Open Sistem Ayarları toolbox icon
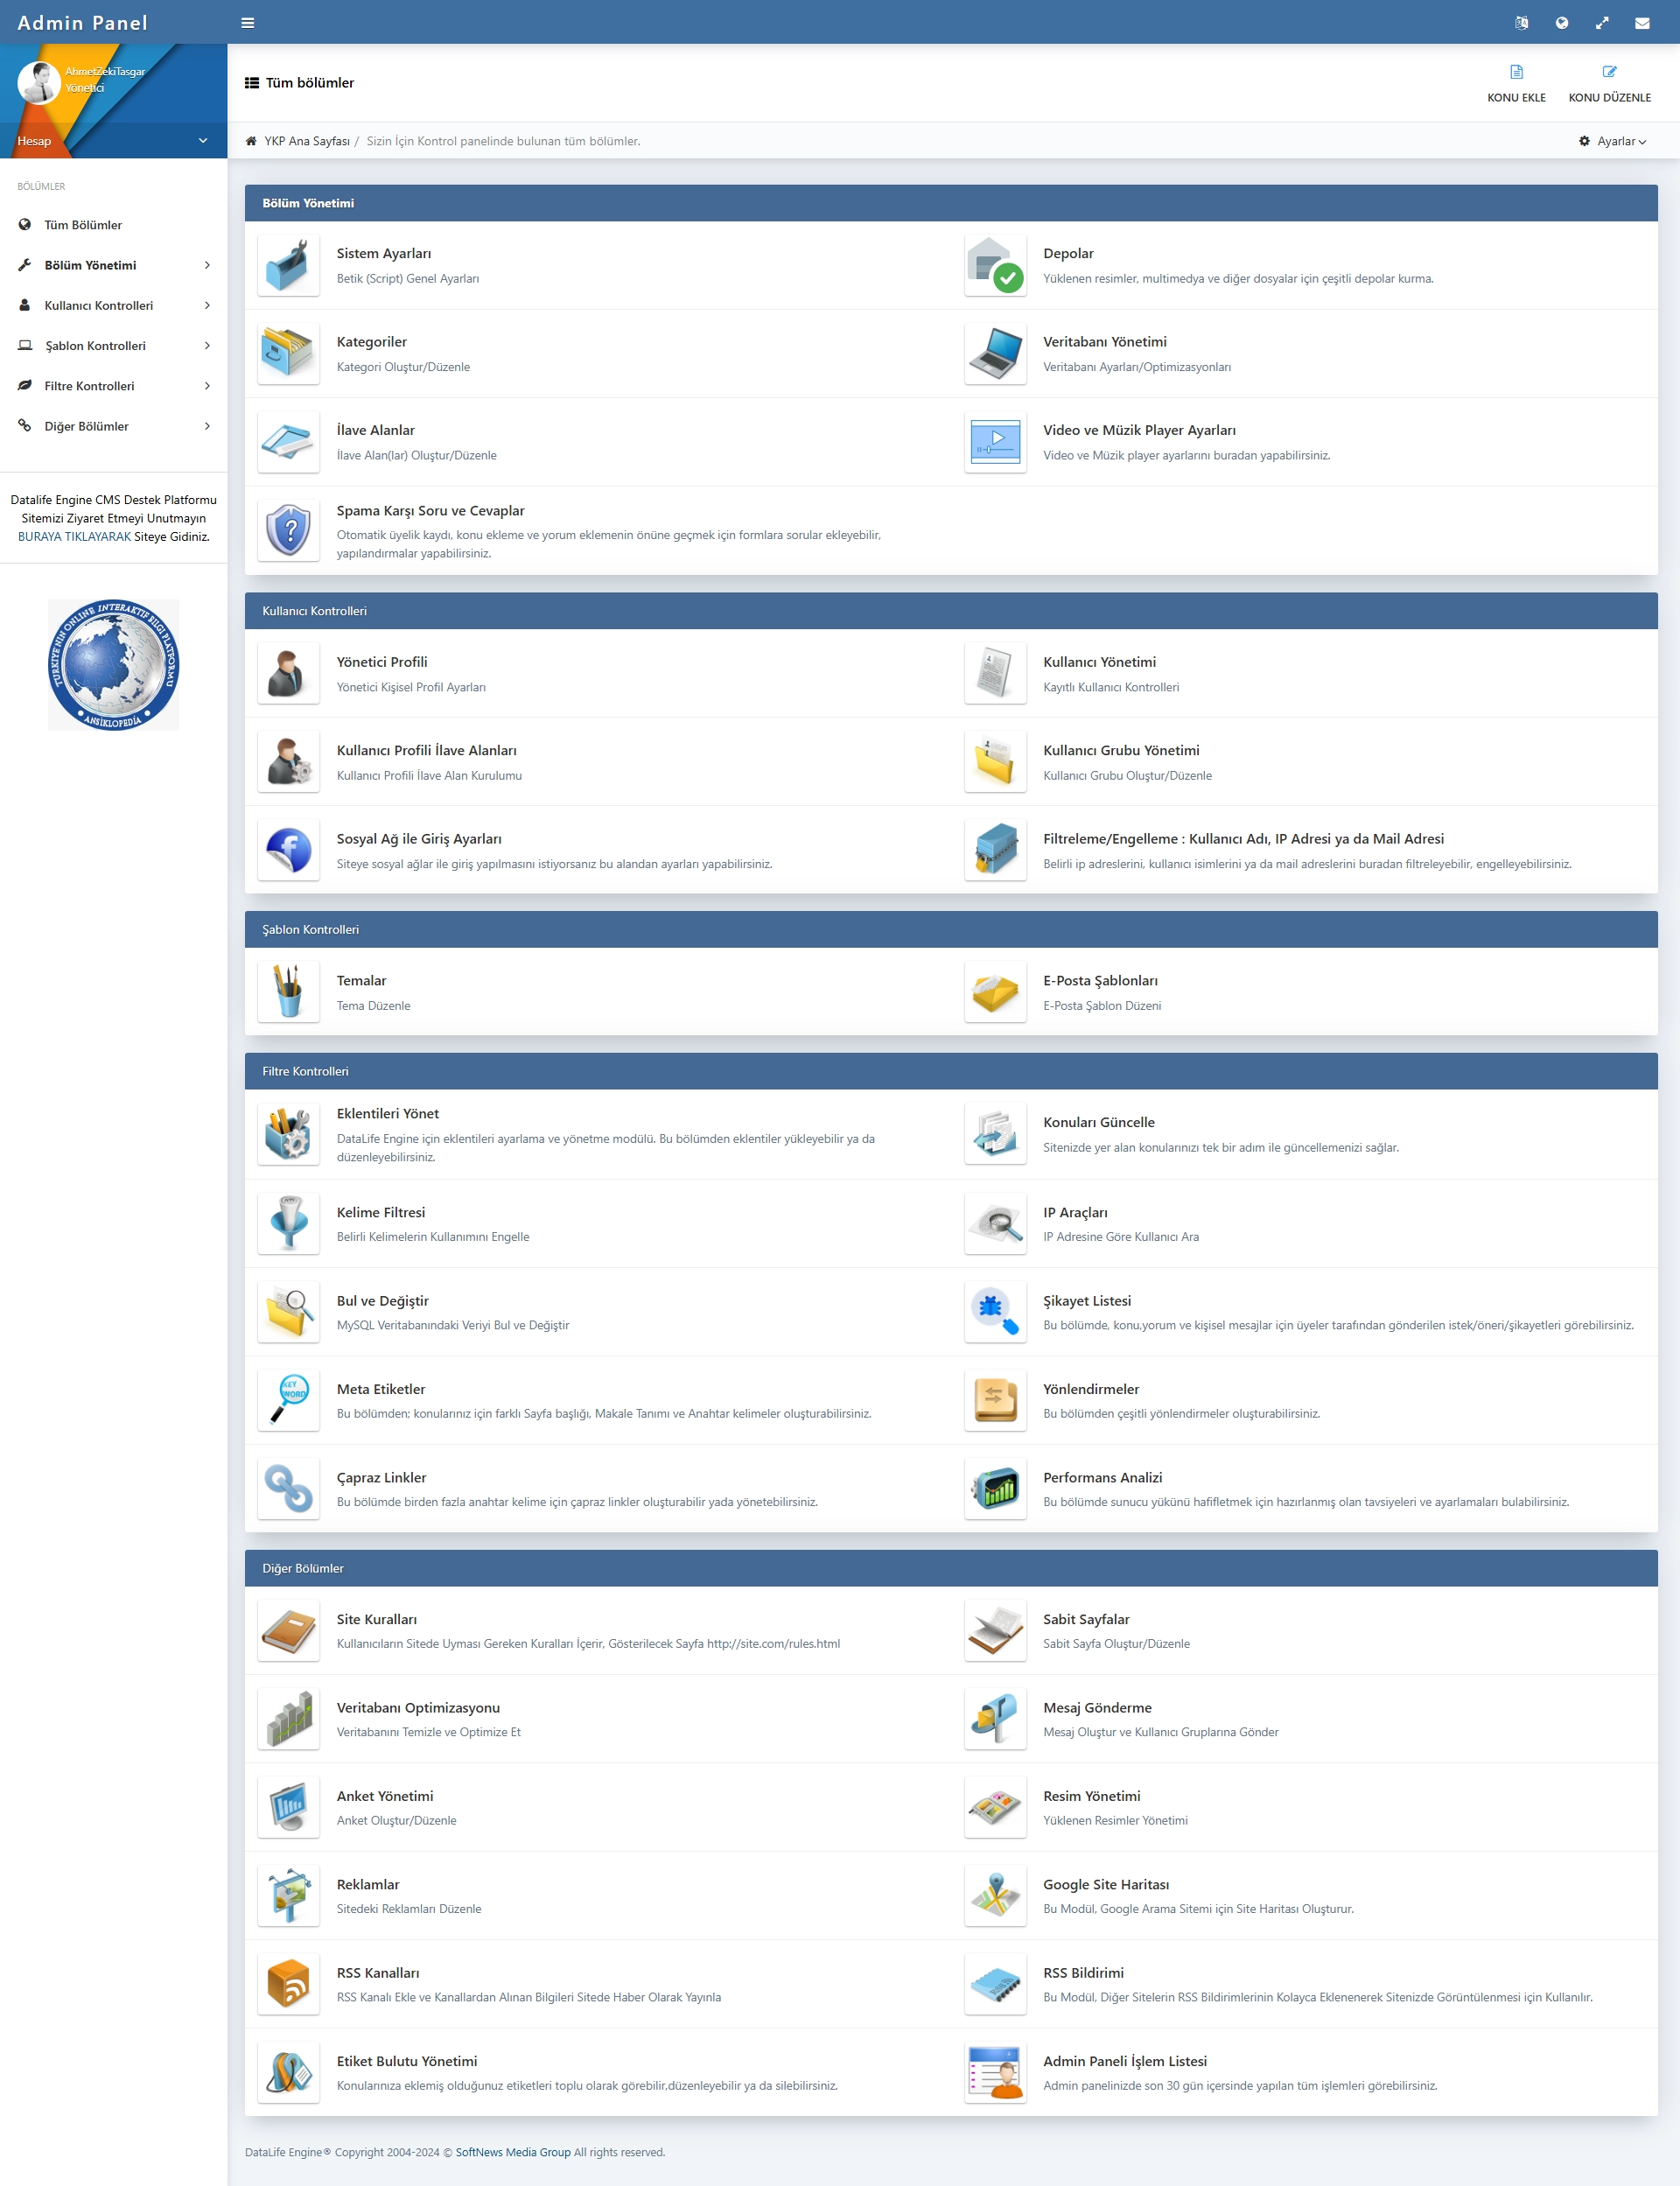1680x2186 pixels. pos(289,265)
